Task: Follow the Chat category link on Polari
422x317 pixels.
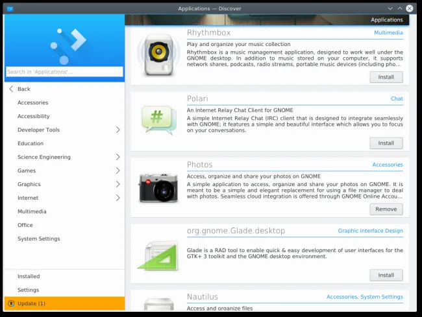Action: (397, 99)
